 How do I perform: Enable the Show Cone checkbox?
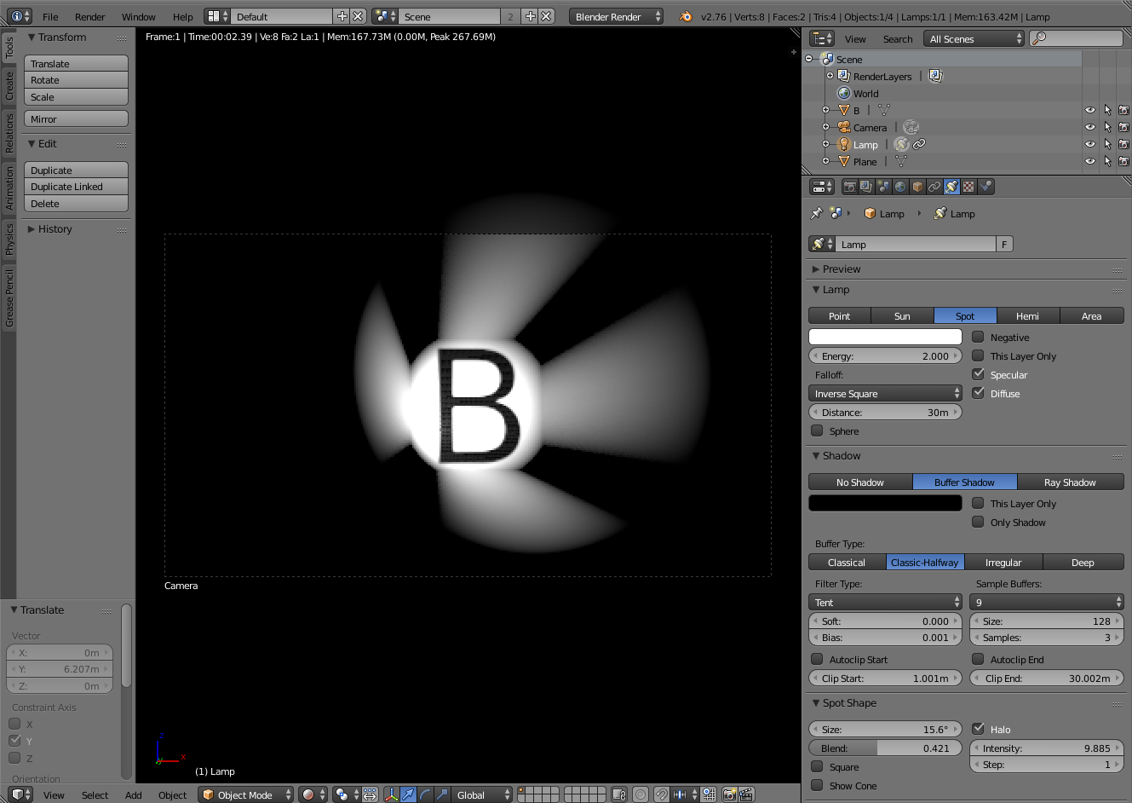pyautogui.click(x=817, y=785)
